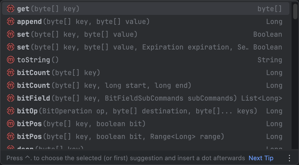The image size is (299, 165).
Task: Click the completion list scrollbar thumb
Action: pyautogui.click(x=295, y=11)
